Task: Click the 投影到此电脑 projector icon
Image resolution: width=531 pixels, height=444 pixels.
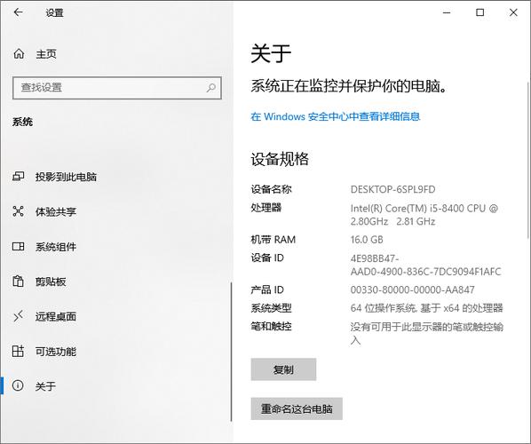Action: click(19, 177)
